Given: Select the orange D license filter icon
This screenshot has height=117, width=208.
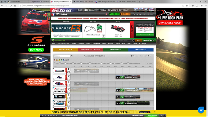Looking at the screenshot, I should [x=57, y=60].
